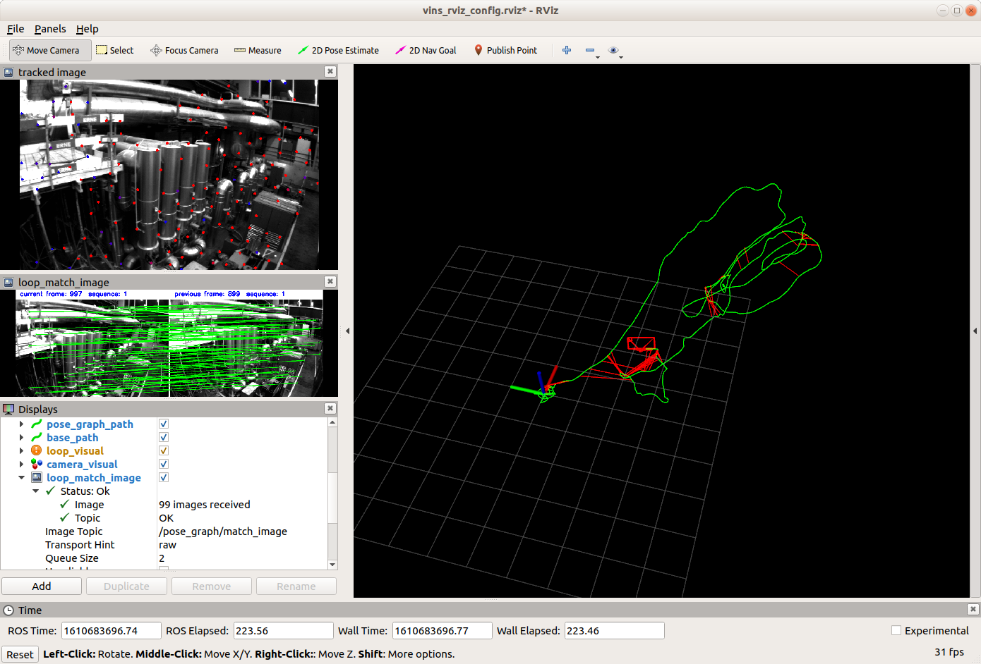The height and width of the screenshot is (664, 981).
Task: Click the plus icon to add a tool
Action: pos(567,50)
